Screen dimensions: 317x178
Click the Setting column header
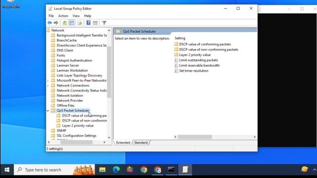pos(180,38)
